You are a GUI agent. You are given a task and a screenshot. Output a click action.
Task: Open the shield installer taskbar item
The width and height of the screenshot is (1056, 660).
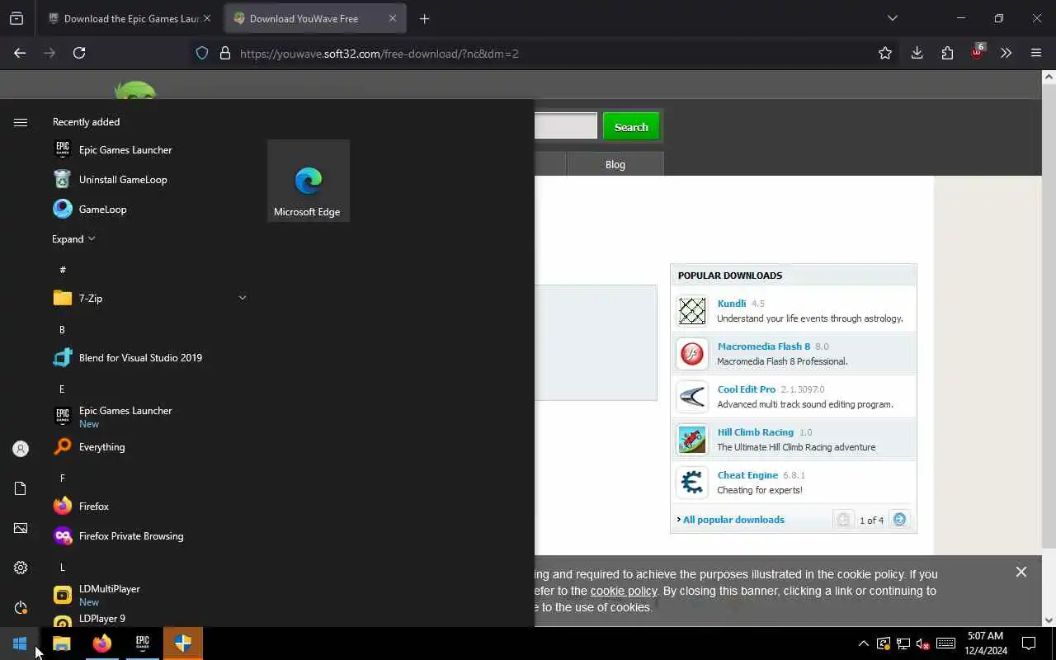(x=183, y=643)
